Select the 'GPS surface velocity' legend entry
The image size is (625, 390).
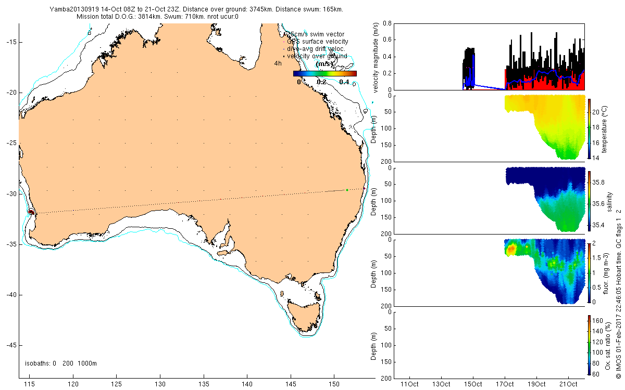click(x=317, y=42)
